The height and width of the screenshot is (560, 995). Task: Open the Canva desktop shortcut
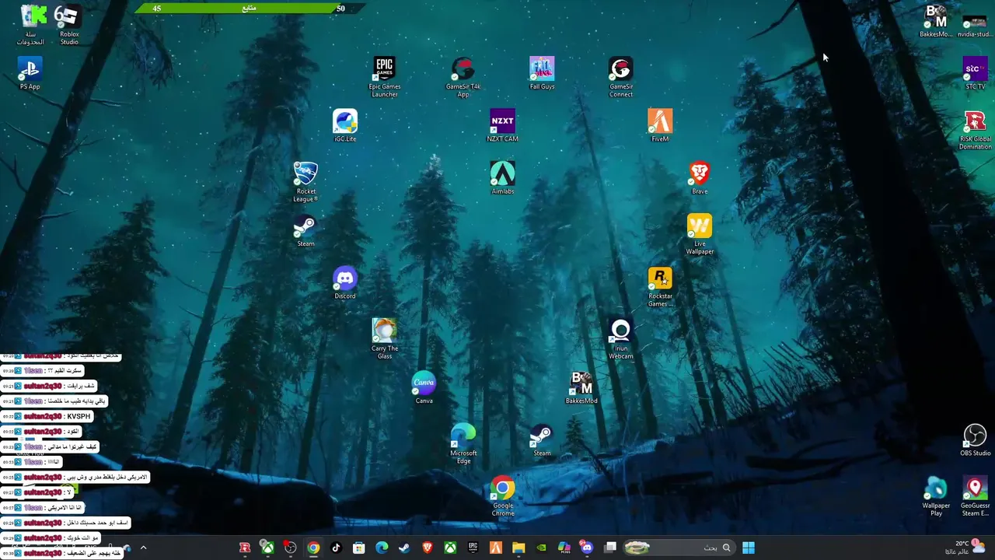point(424,388)
